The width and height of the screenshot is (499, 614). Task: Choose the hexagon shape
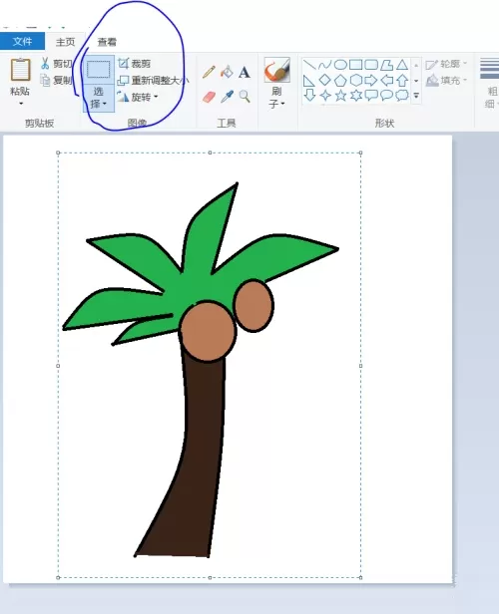coord(355,80)
